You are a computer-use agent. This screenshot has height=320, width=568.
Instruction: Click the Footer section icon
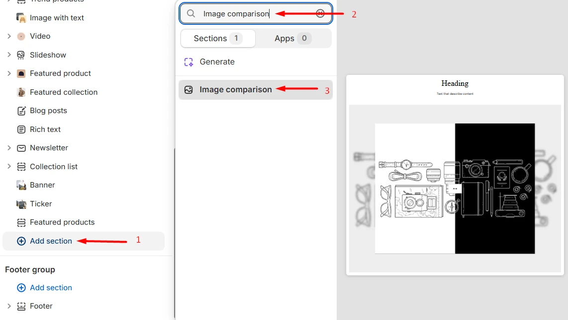(x=21, y=306)
